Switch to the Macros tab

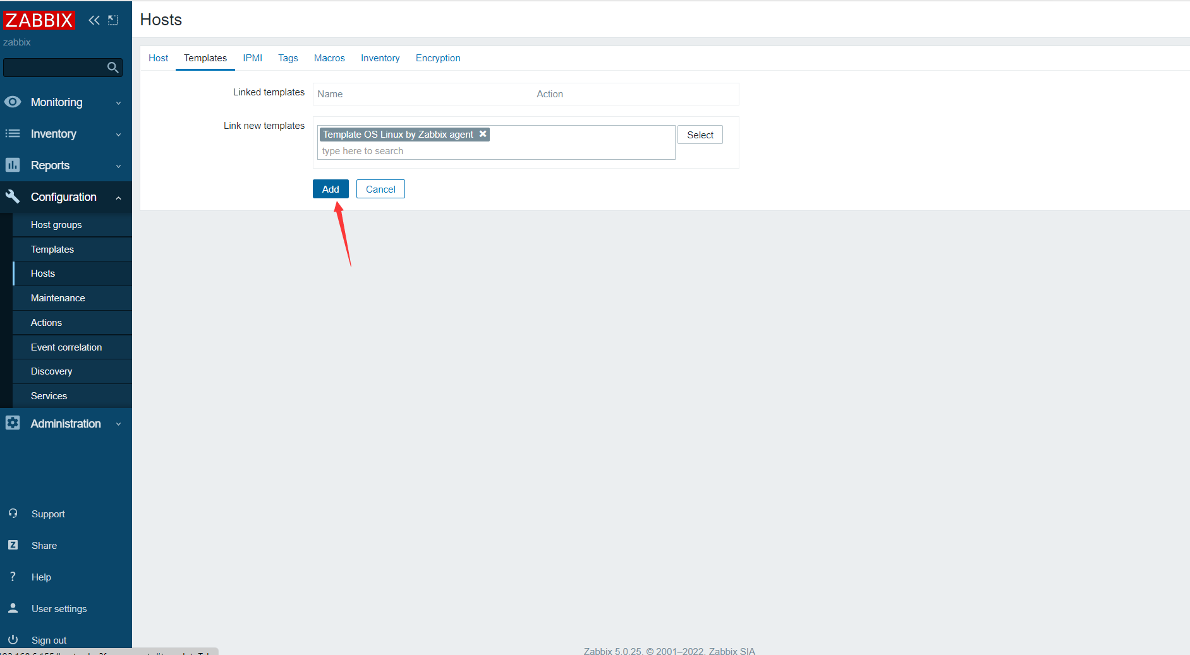[329, 58]
